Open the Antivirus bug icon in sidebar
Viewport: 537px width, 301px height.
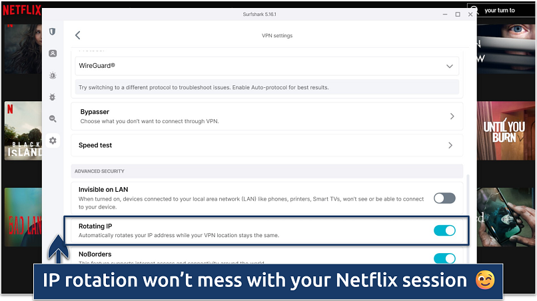[x=53, y=97]
